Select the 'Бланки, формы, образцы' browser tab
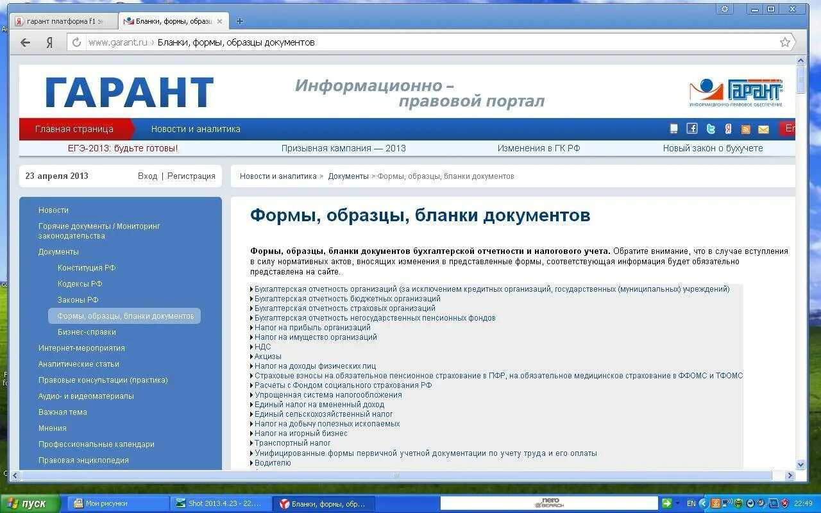Screen dimensions: 821x513 pos(173,21)
